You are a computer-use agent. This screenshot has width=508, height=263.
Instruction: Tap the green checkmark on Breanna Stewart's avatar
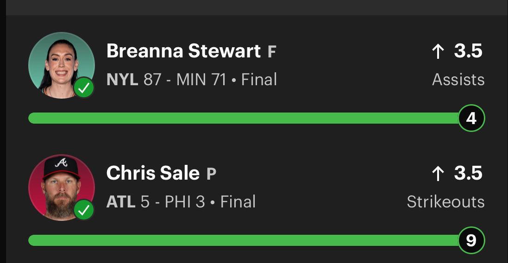[x=84, y=88]
